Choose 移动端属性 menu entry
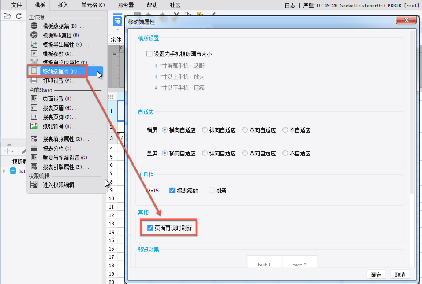The width and height of the screenshot is (422, 284). [65, 71]
